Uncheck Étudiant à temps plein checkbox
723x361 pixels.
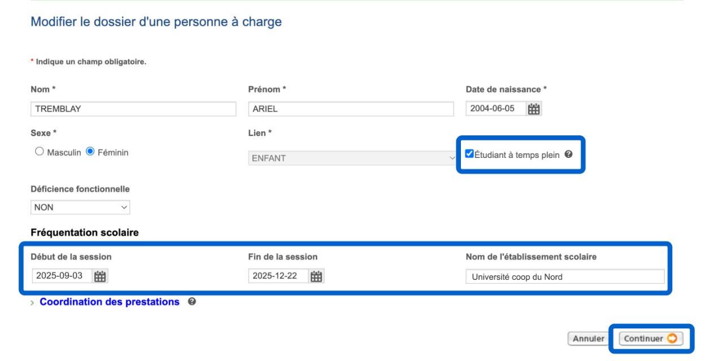469,154
